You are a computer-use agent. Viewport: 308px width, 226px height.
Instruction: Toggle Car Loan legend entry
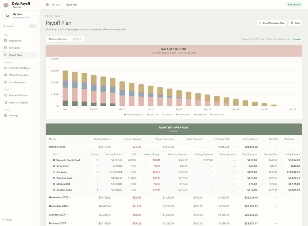[x=167, y=115]
